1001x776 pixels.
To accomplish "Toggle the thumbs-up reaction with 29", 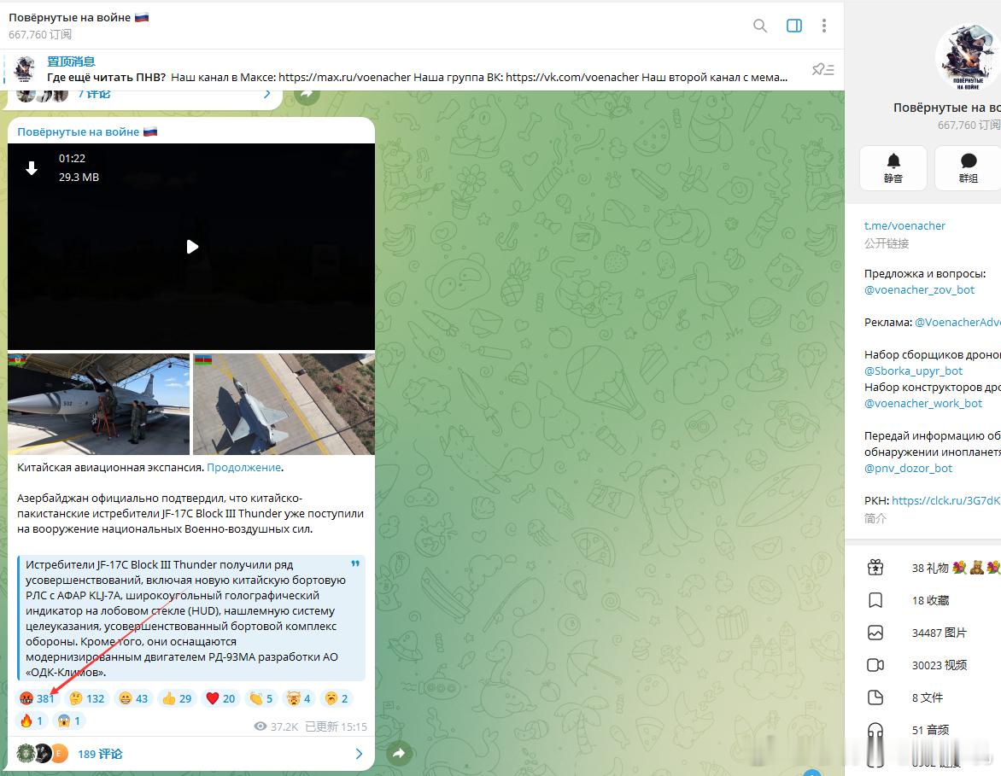I will (177, 698).
